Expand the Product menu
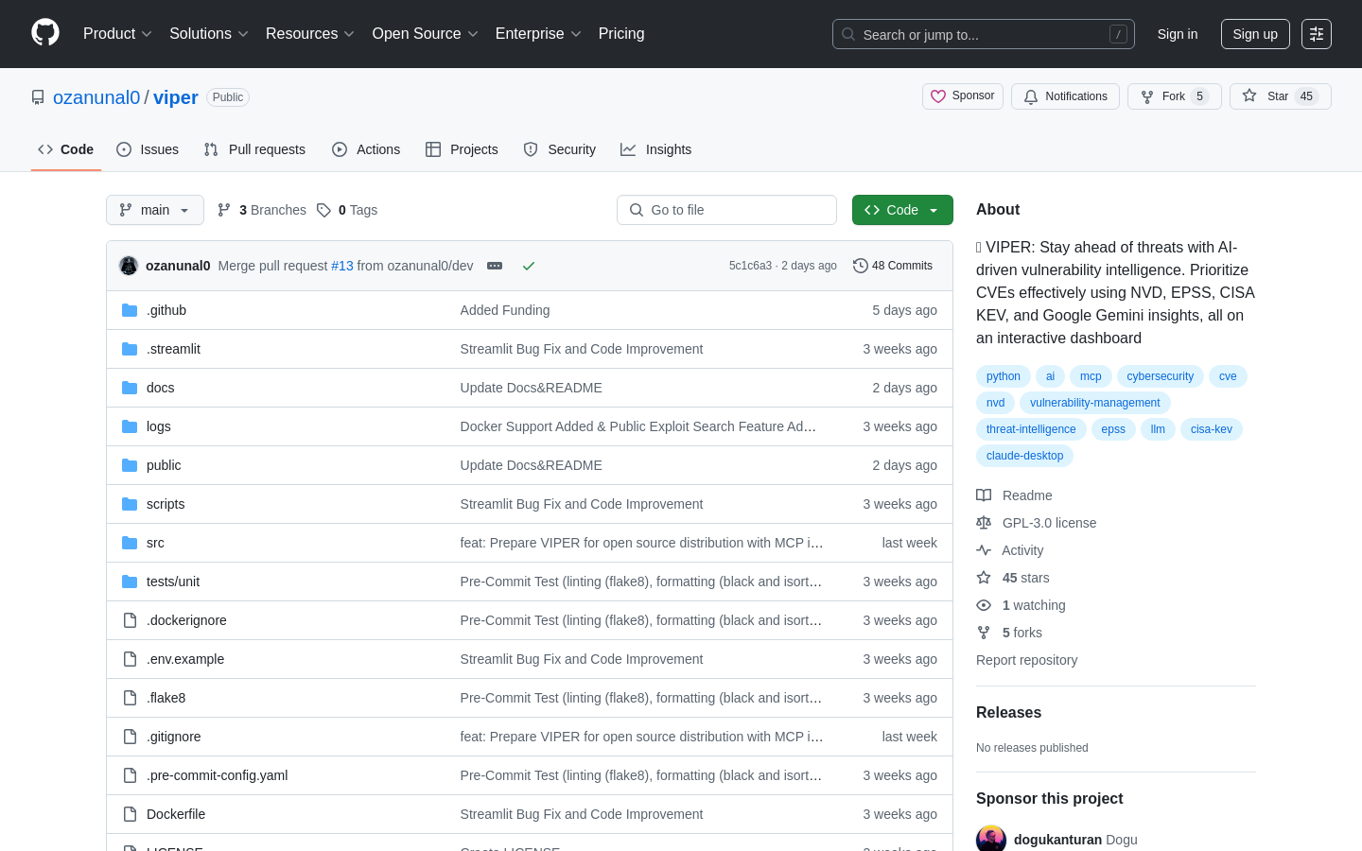 click(117, 34)
